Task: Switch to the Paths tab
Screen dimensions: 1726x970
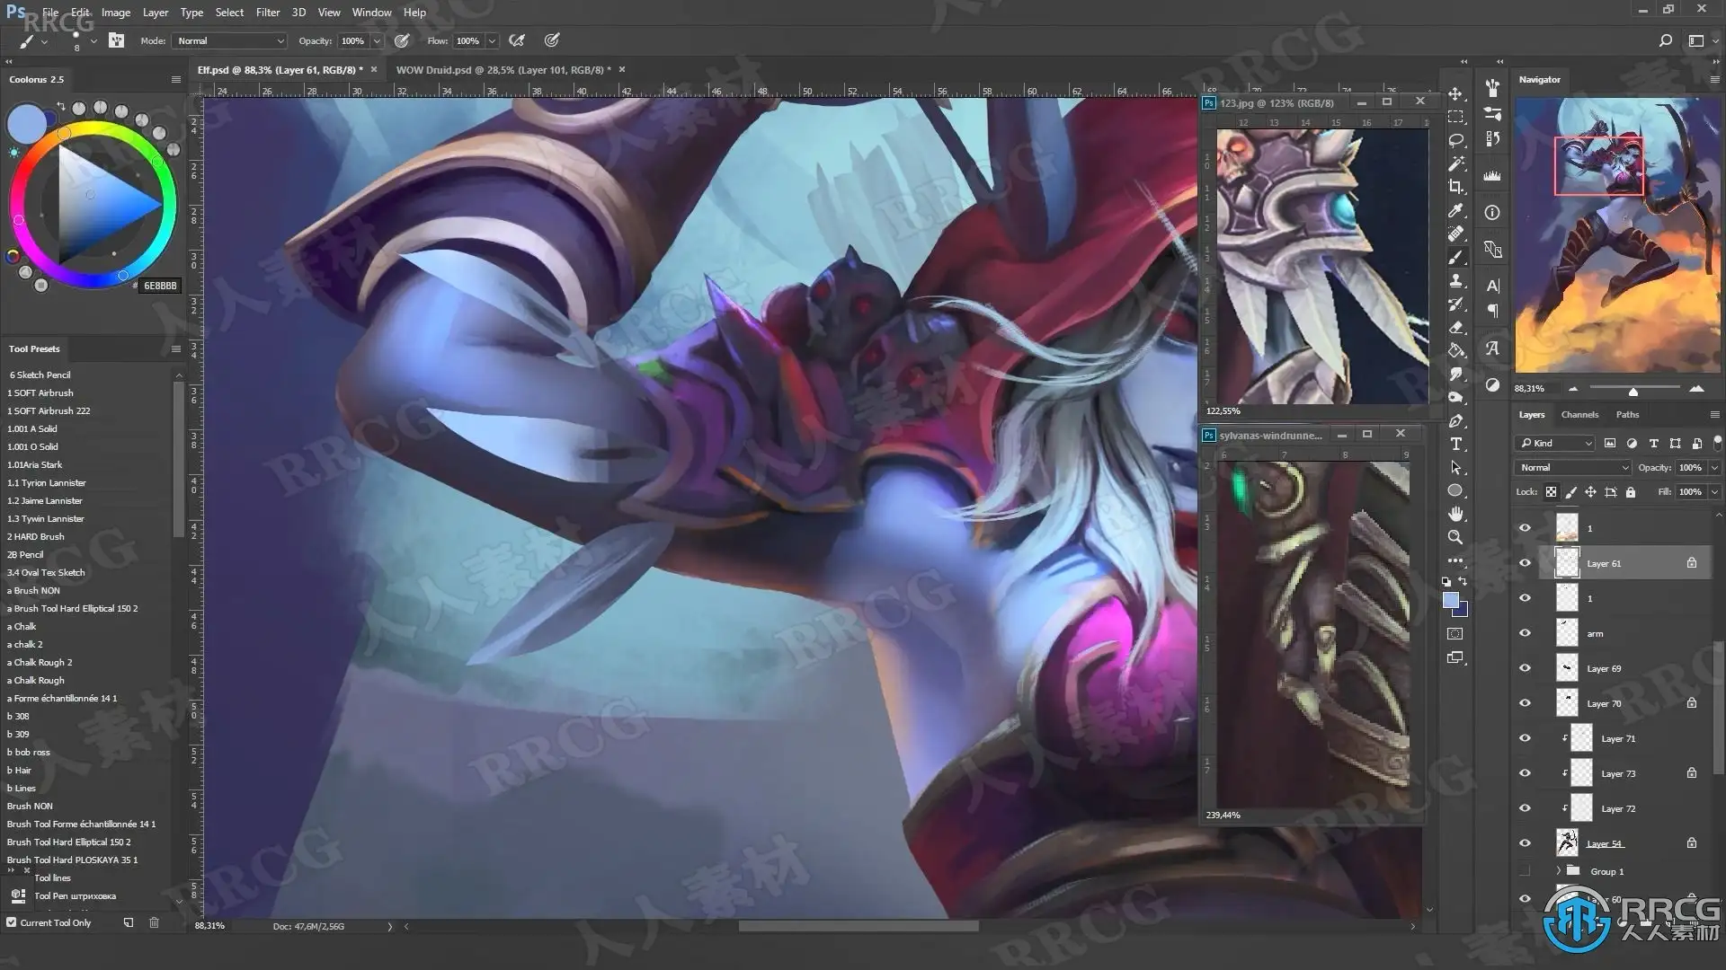Action: pyautogui.click(x=1627, y=415)
